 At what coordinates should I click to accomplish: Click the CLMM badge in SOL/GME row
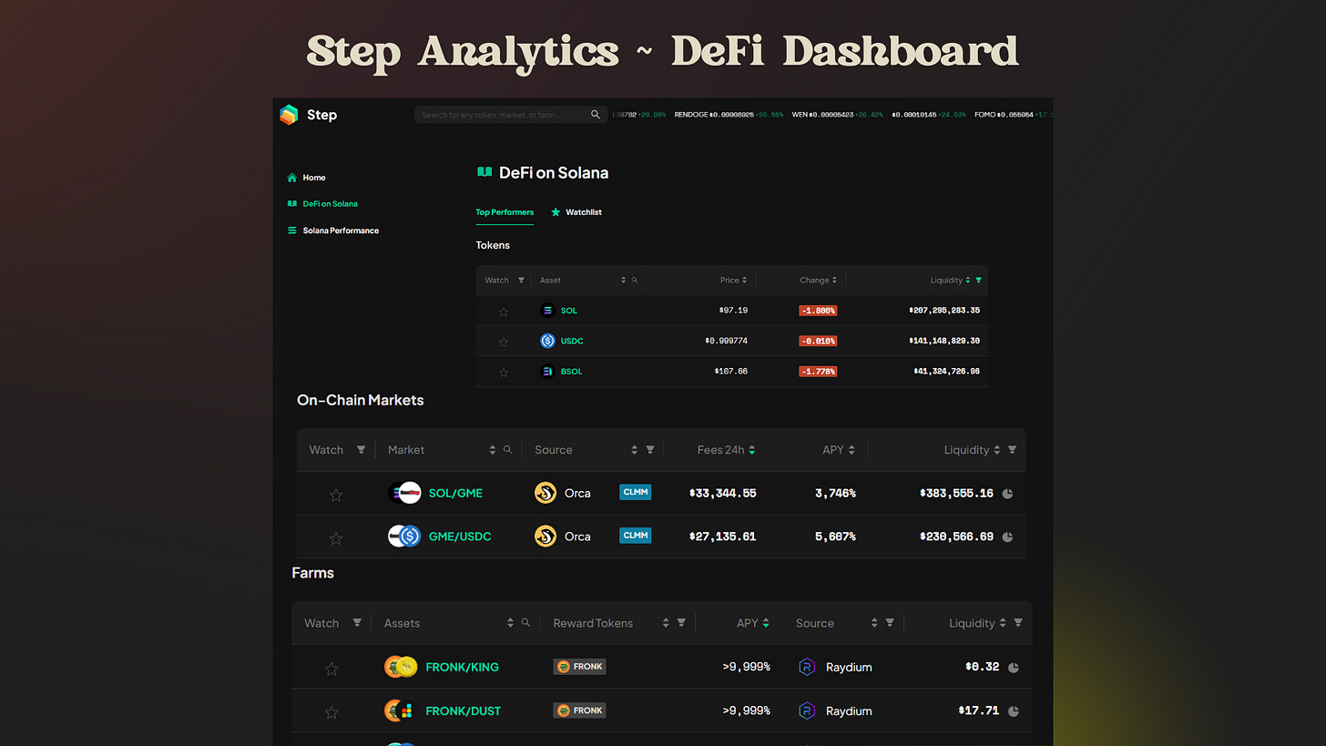point(635,492)
